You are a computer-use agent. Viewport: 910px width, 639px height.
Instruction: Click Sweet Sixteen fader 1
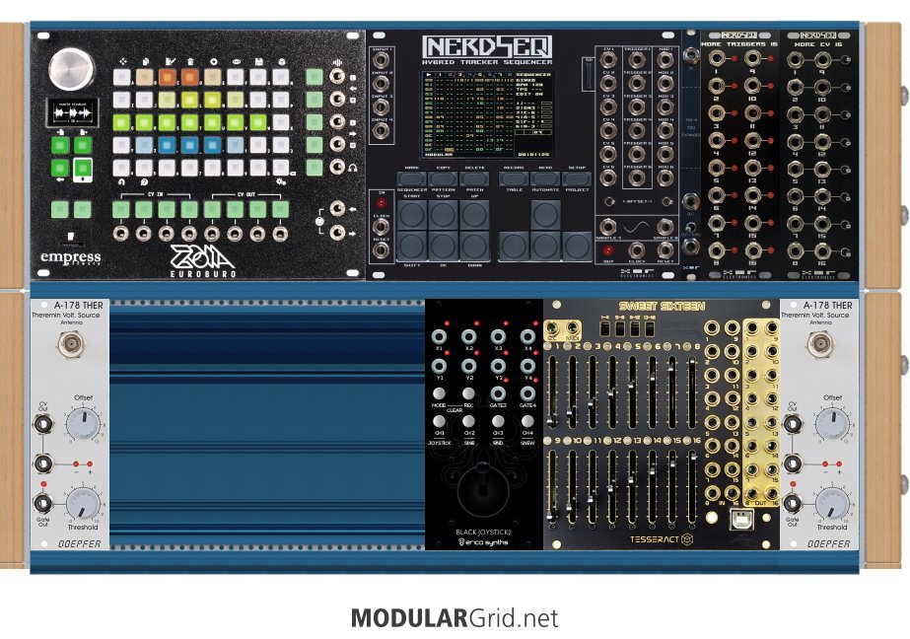click(552, 392)
